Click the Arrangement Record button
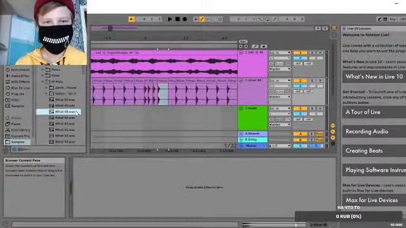 tap(185, 19)
